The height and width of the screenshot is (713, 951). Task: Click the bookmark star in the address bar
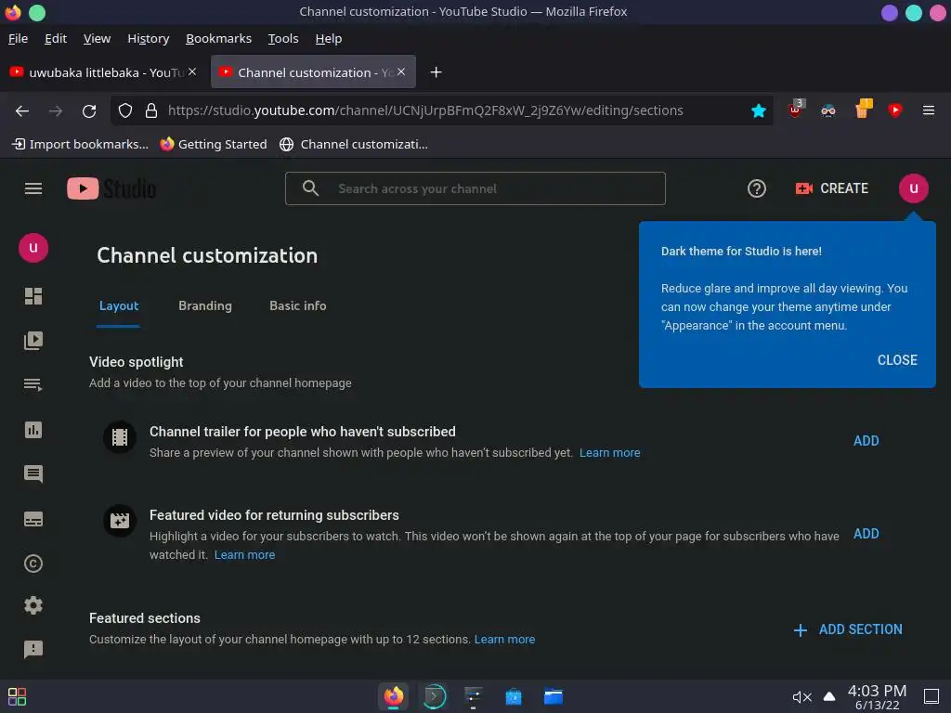(758, 111)
